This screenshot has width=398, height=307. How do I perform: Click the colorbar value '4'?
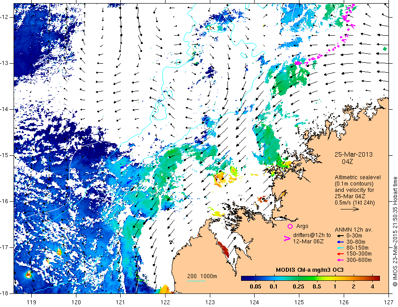pos(372,287)
